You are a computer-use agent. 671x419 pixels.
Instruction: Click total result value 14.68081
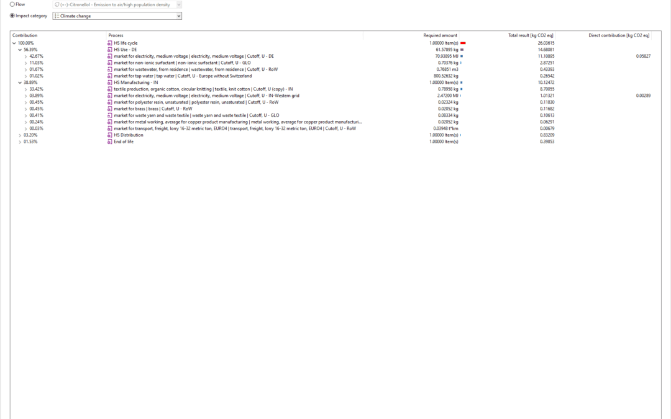pos(546,50)
